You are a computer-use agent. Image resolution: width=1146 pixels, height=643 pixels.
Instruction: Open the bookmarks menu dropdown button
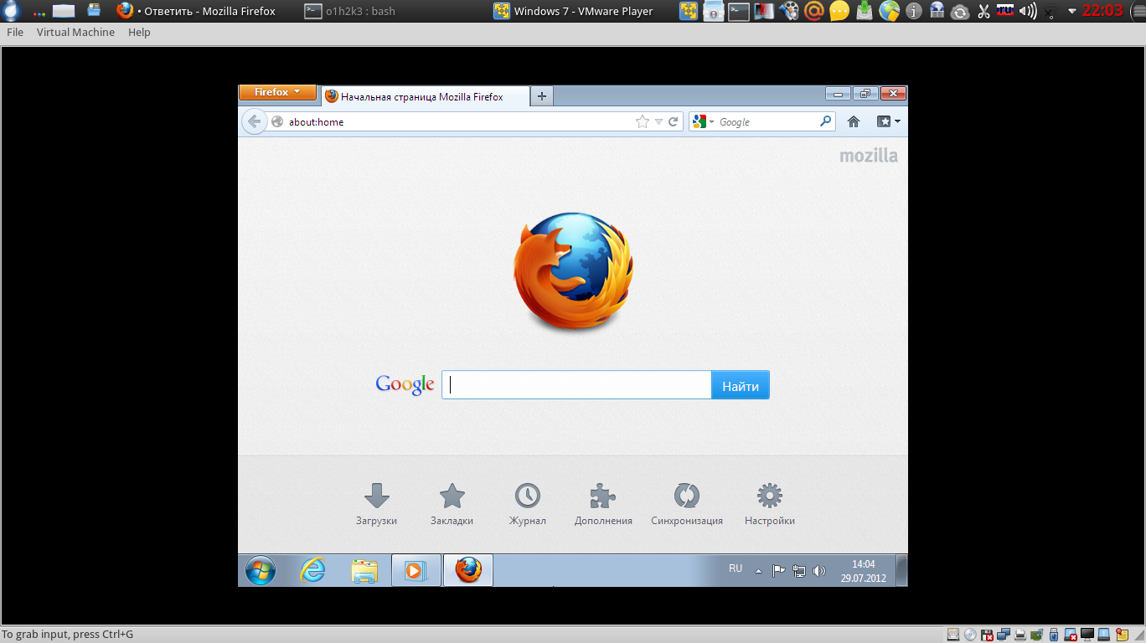(x=889, y=121)
